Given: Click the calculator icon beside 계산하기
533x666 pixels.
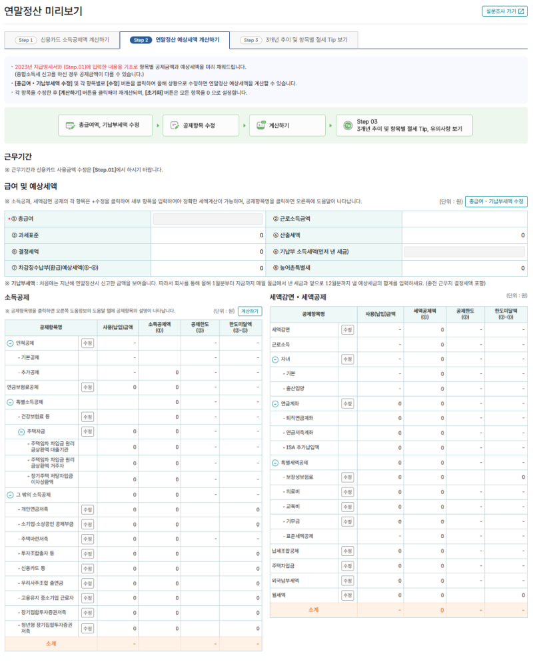Looking at the screenshot, I should 261,125.
